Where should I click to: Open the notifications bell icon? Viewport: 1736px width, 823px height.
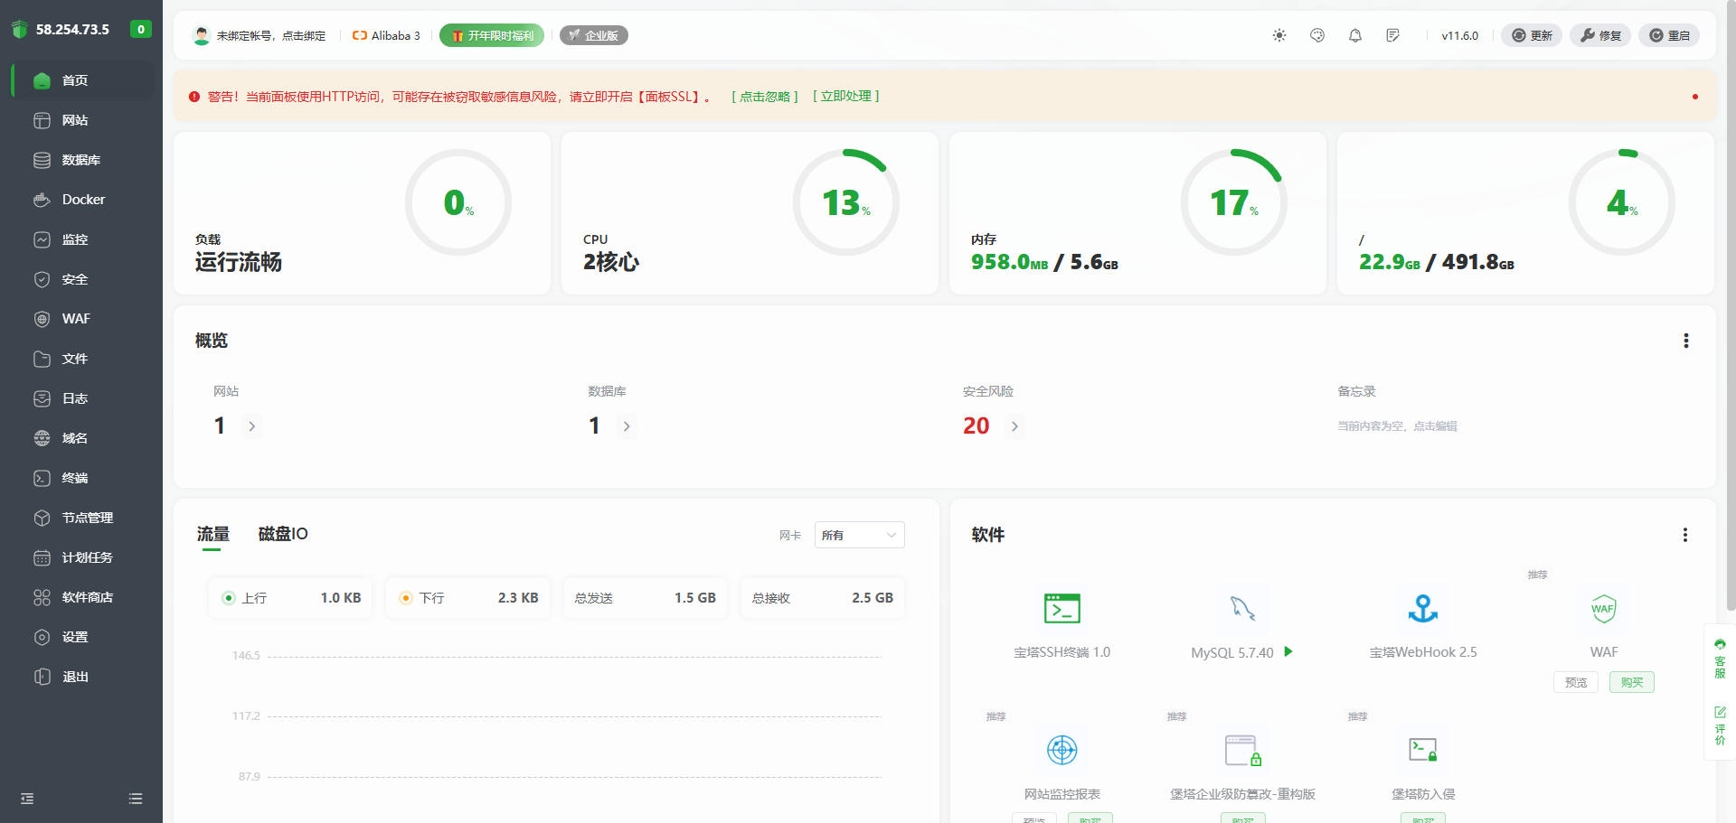tap(1355, 35)
